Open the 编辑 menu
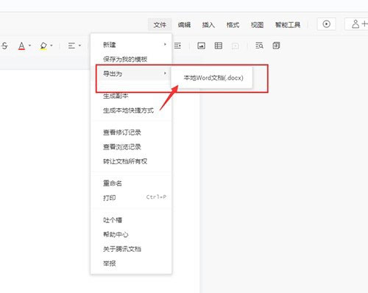 (x=184, y=25)
